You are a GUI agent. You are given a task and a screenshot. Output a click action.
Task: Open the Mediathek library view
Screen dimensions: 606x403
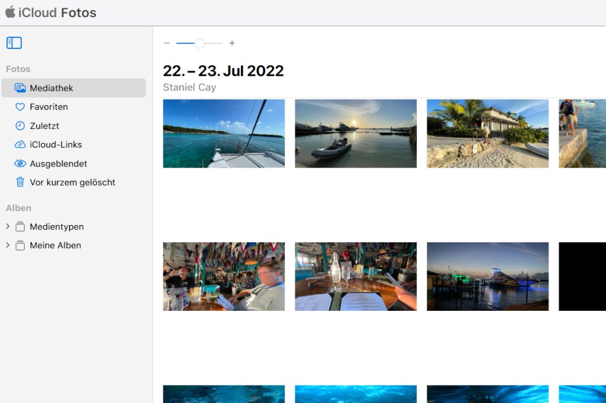[74, 88]
